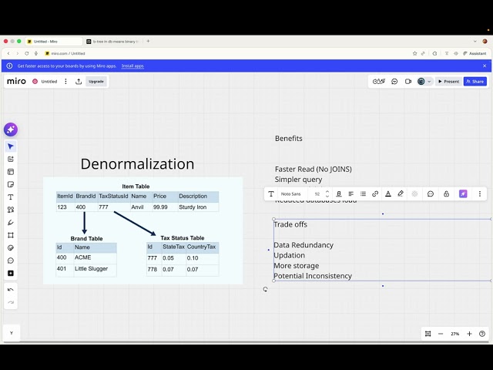
Task: Click the opacity control in text toolbar
Action: pos(414,193)
